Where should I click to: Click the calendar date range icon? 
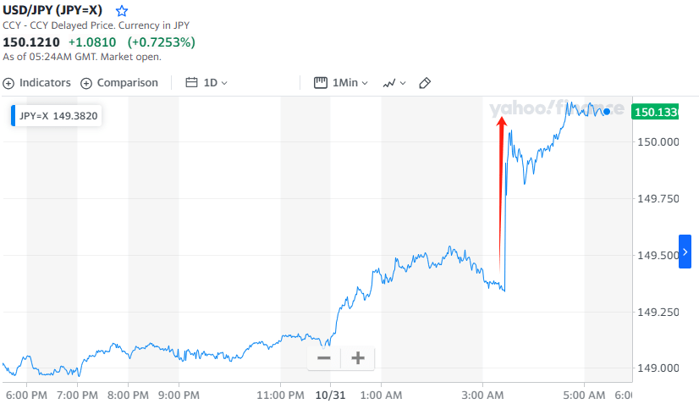tap(191, 83)
